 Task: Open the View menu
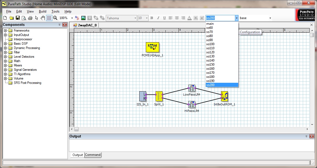pyautogui.click(x=30, y=11)
